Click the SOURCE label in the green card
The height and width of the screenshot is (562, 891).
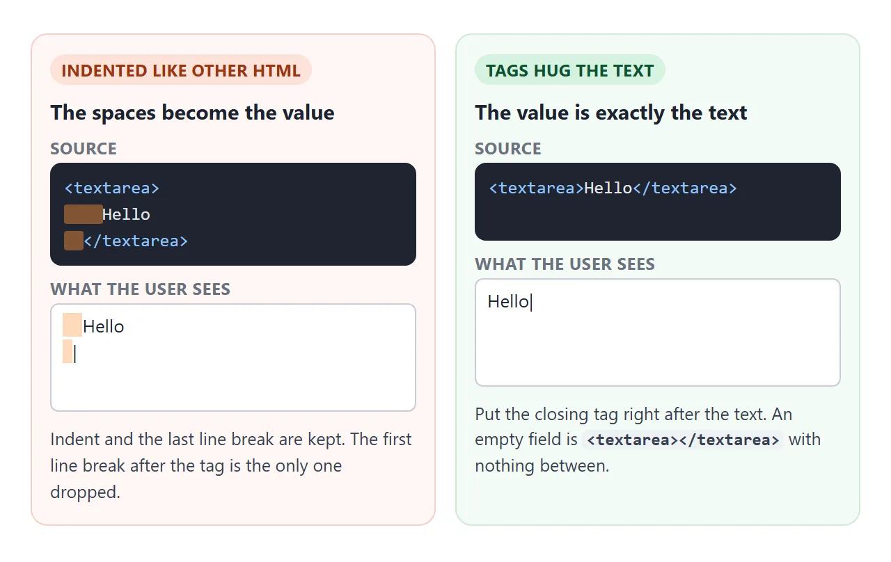pos(508,149)
